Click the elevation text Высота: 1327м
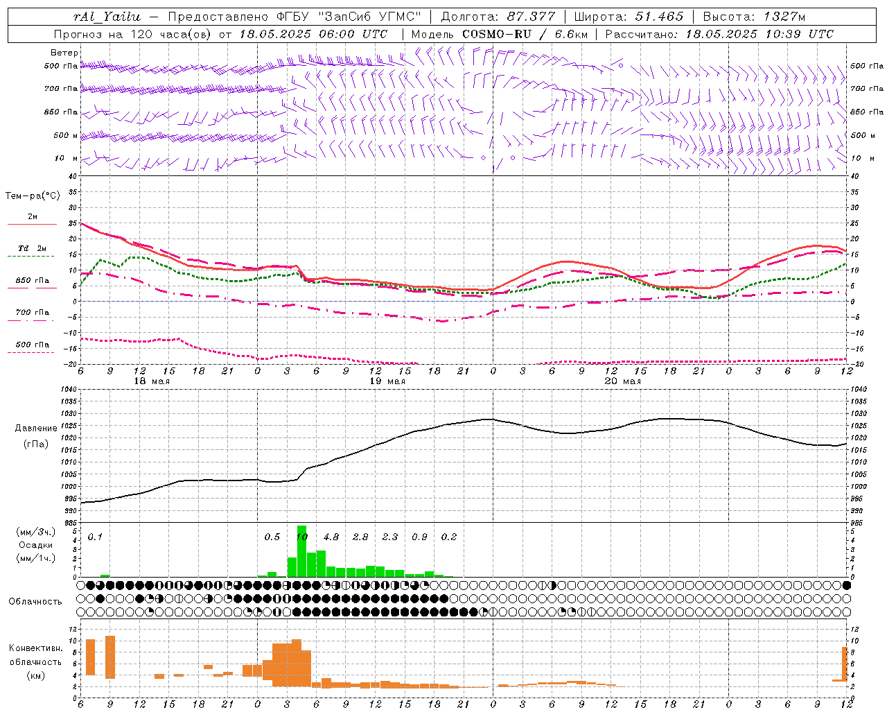The image size is (887, 710). (x=754, y=17)
